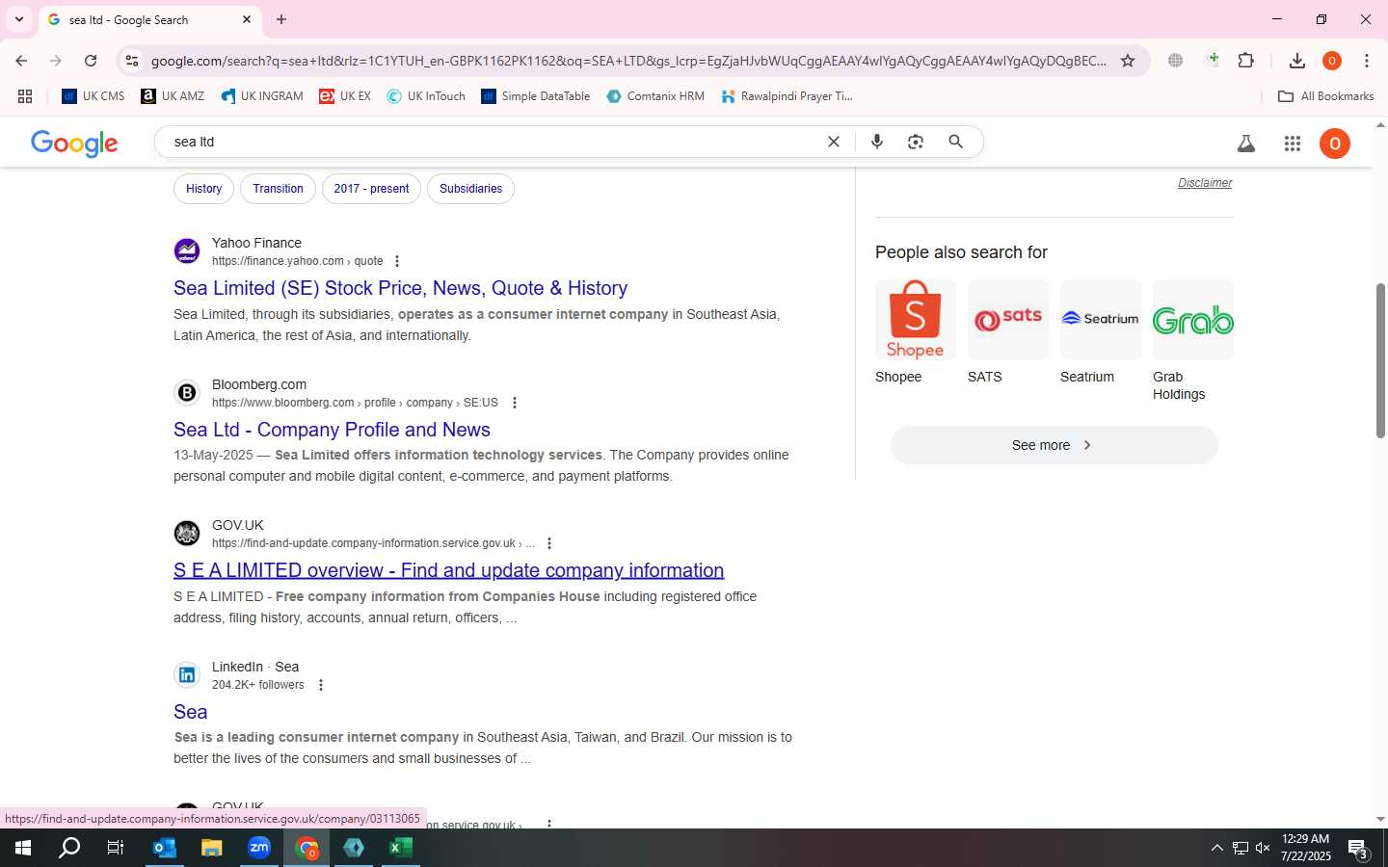1388x867 pixels.
Task: Reload the current page
Action: (91, 61)
